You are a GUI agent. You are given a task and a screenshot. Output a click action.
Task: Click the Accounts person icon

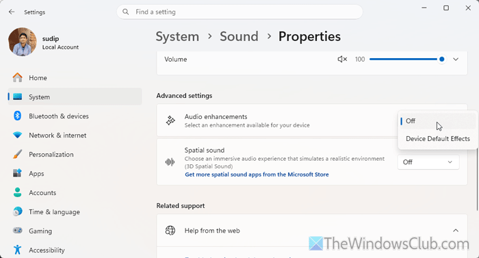click(17, 192)
